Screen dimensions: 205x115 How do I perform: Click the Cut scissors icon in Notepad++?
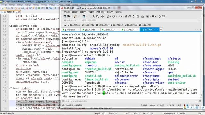(27, 8)
